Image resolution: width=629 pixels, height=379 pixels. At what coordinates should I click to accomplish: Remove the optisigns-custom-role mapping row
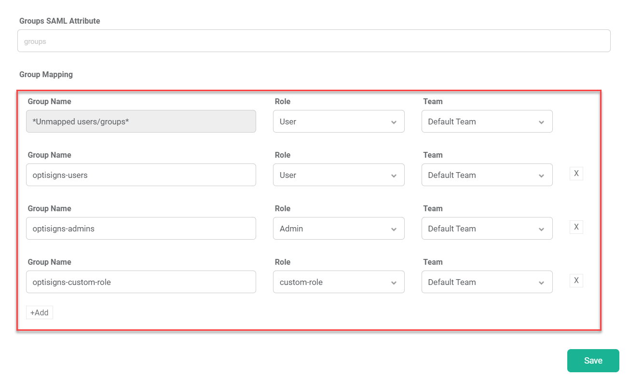(576, 281)
